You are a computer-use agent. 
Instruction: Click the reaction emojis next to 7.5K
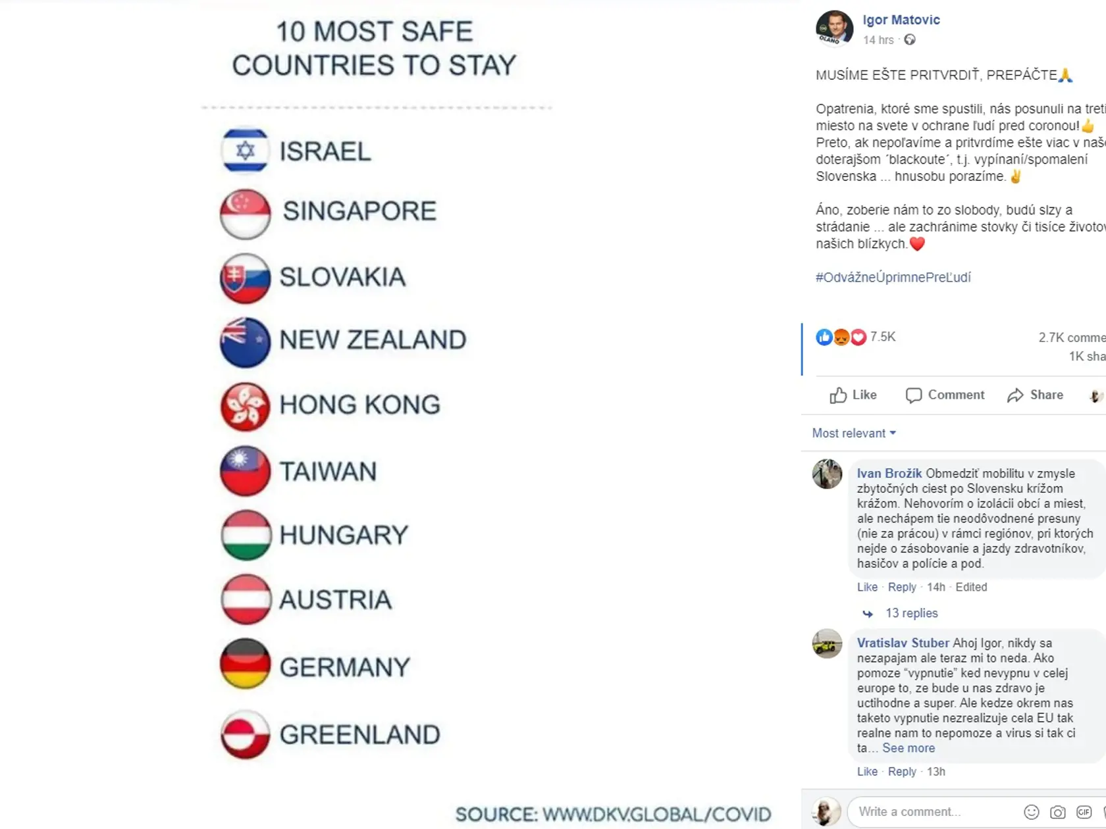click(841, 338)
